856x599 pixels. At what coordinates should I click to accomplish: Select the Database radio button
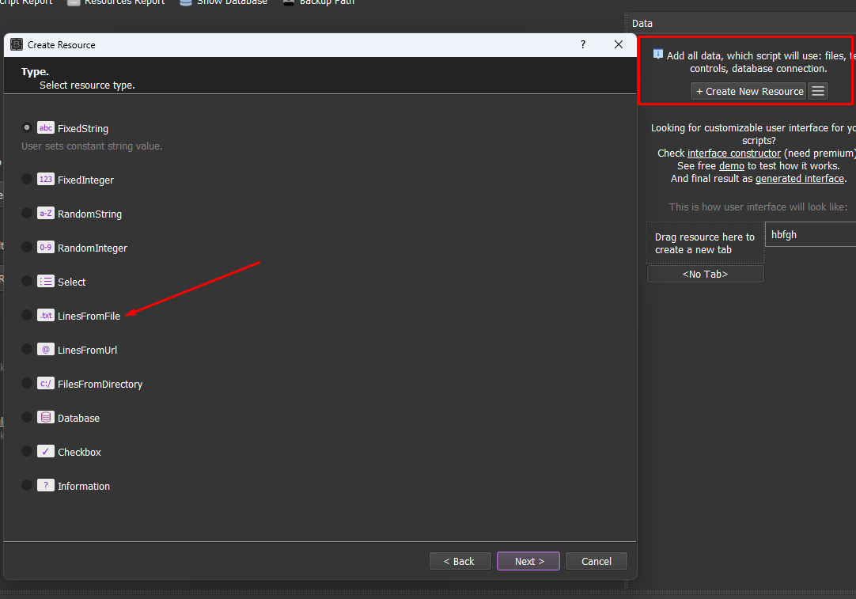27,417
